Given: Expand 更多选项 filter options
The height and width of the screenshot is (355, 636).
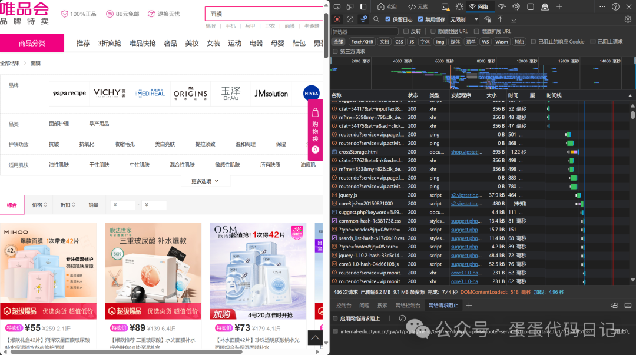Looking at the screenshot, I should (205, 181).
